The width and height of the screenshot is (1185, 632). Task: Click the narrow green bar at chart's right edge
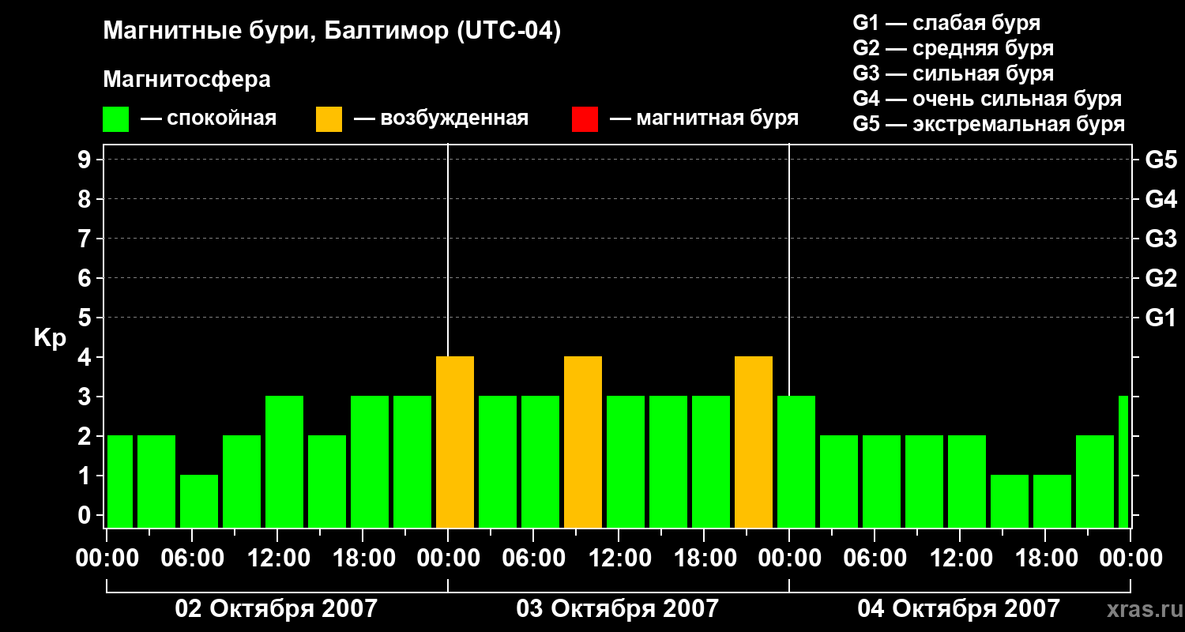1123,461
